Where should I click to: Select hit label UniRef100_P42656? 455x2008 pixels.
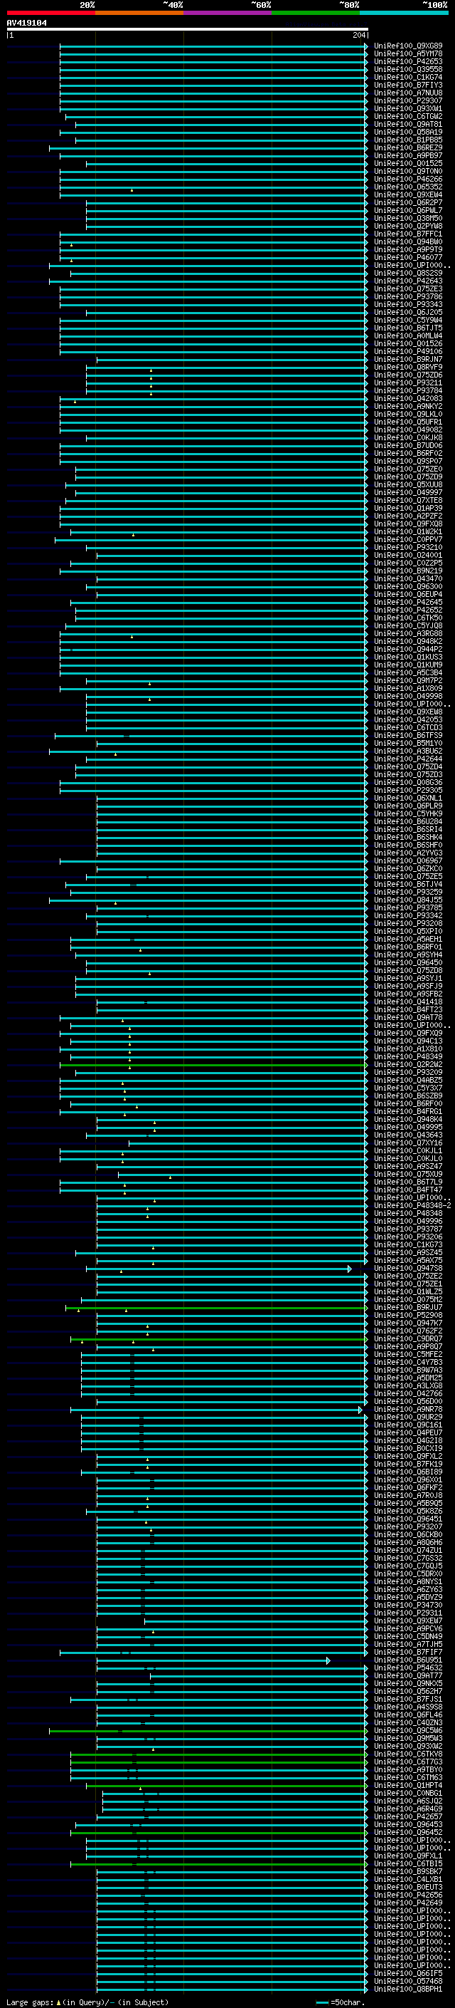tap(408, 1895)
